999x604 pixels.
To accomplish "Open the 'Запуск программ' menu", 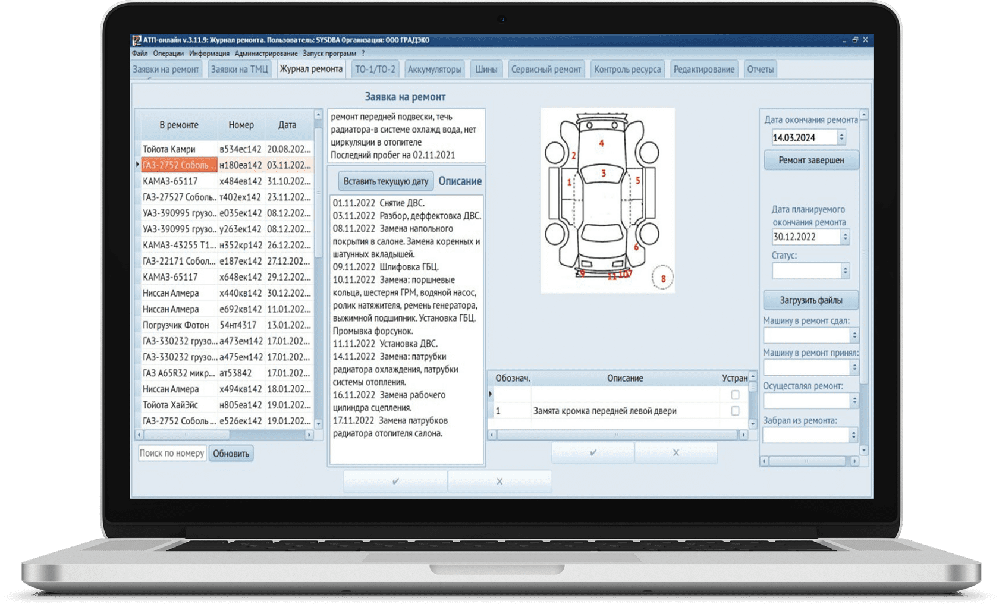I will [329, 54].
